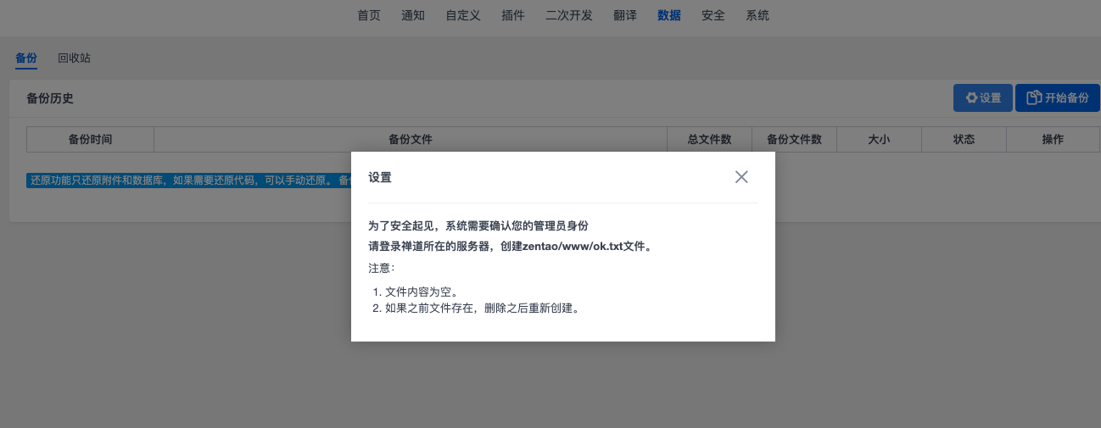
Task: Click the 设置 button label
Action: 991,98
